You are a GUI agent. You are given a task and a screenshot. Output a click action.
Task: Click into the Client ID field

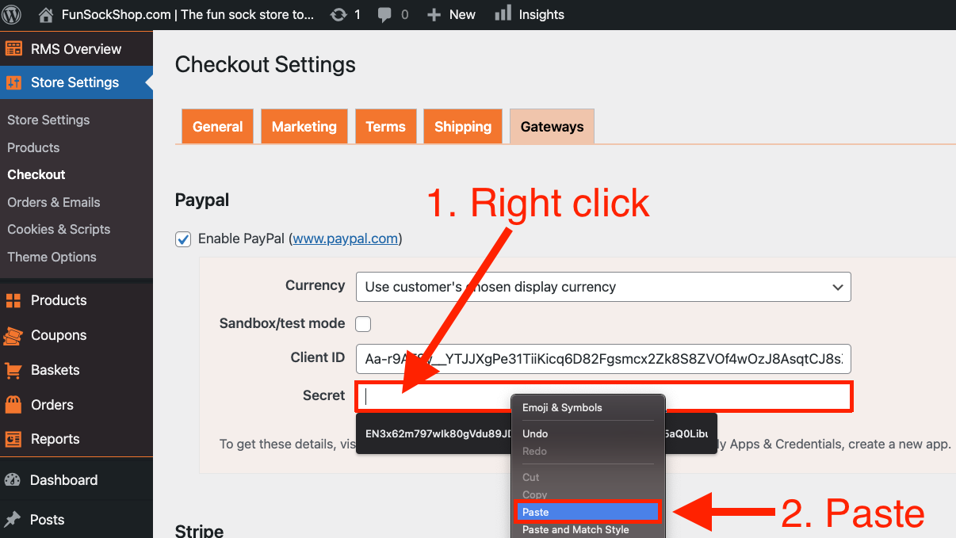(603, 359)
